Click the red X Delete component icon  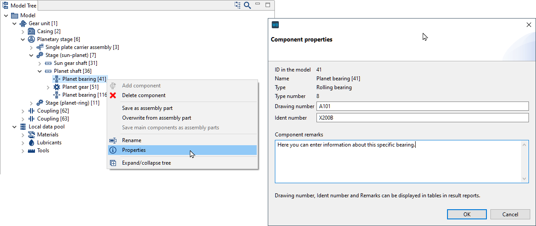click(113, 95)
